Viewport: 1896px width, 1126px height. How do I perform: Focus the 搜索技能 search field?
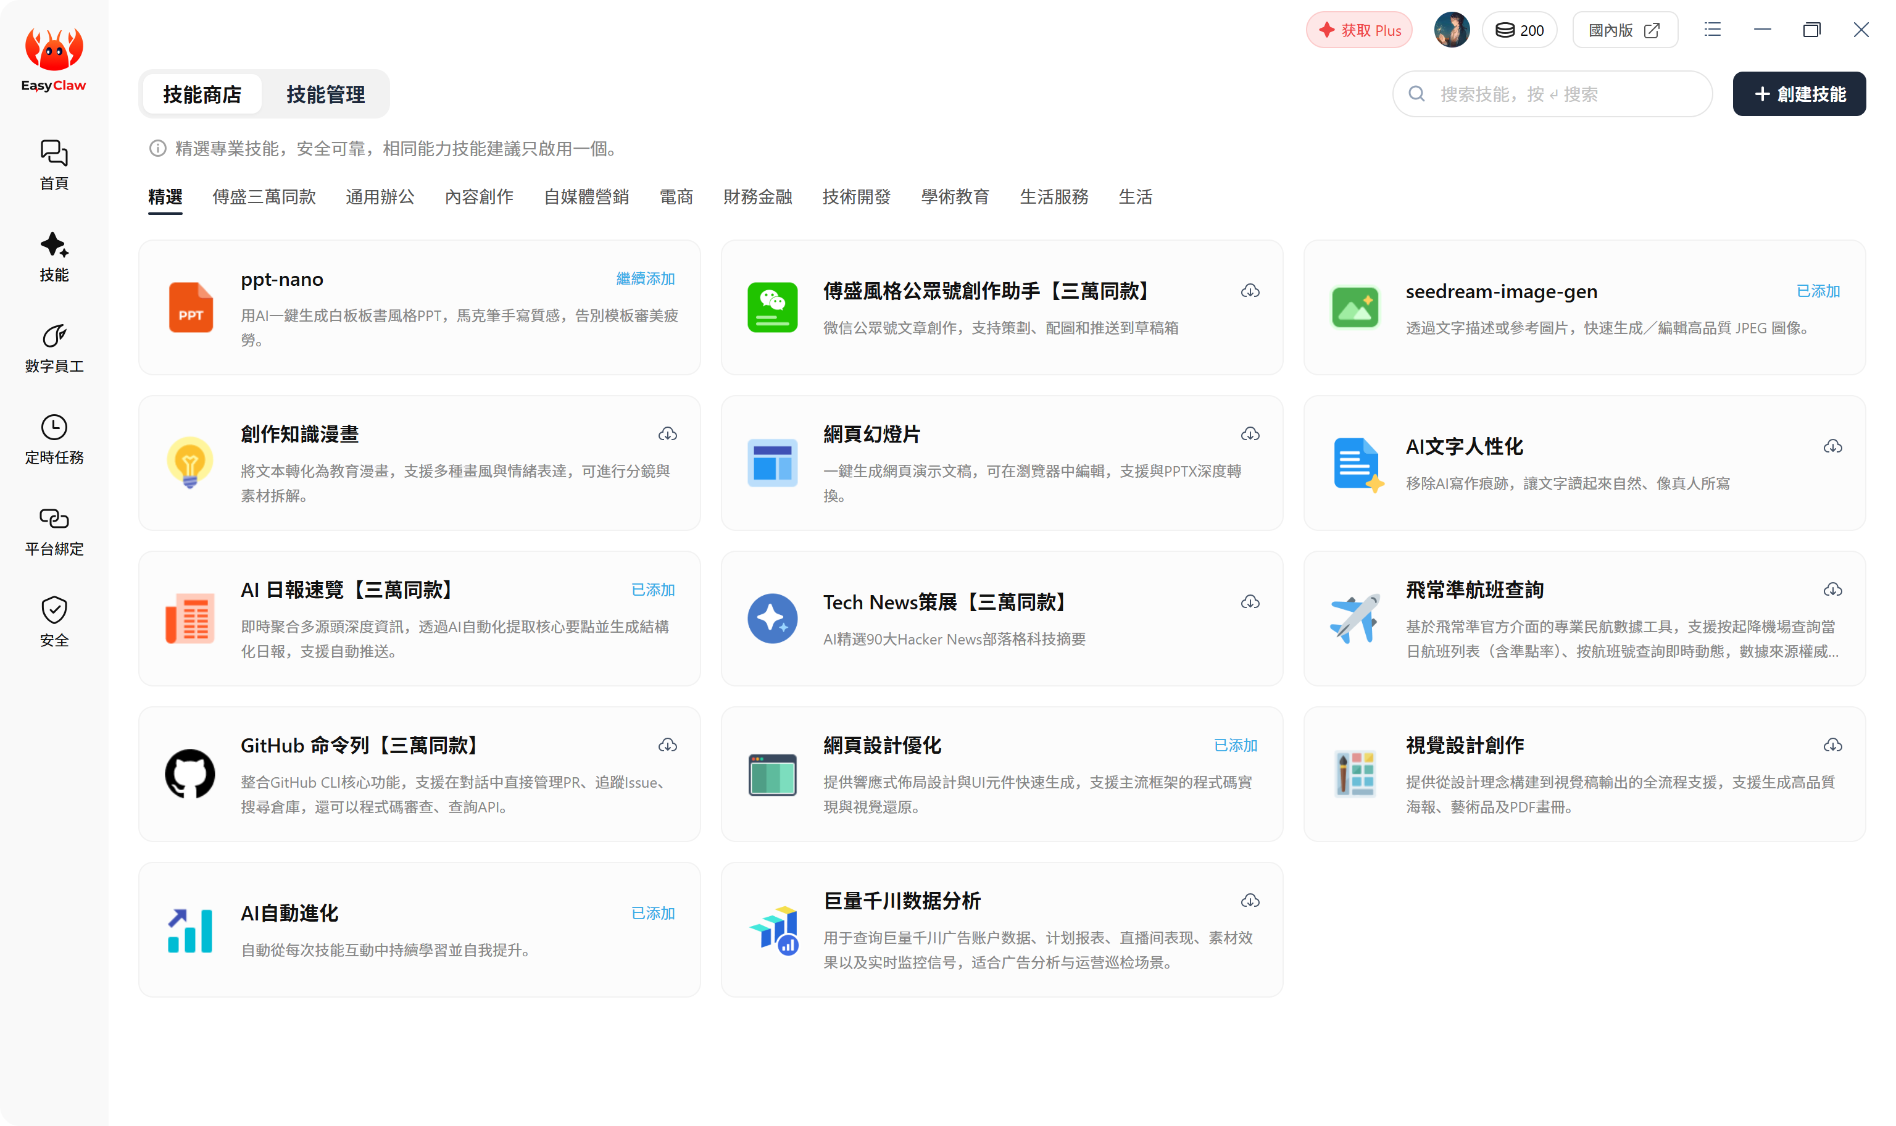1552,94
